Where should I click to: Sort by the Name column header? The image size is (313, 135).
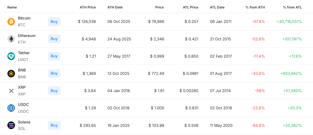(x=12, y=7)
